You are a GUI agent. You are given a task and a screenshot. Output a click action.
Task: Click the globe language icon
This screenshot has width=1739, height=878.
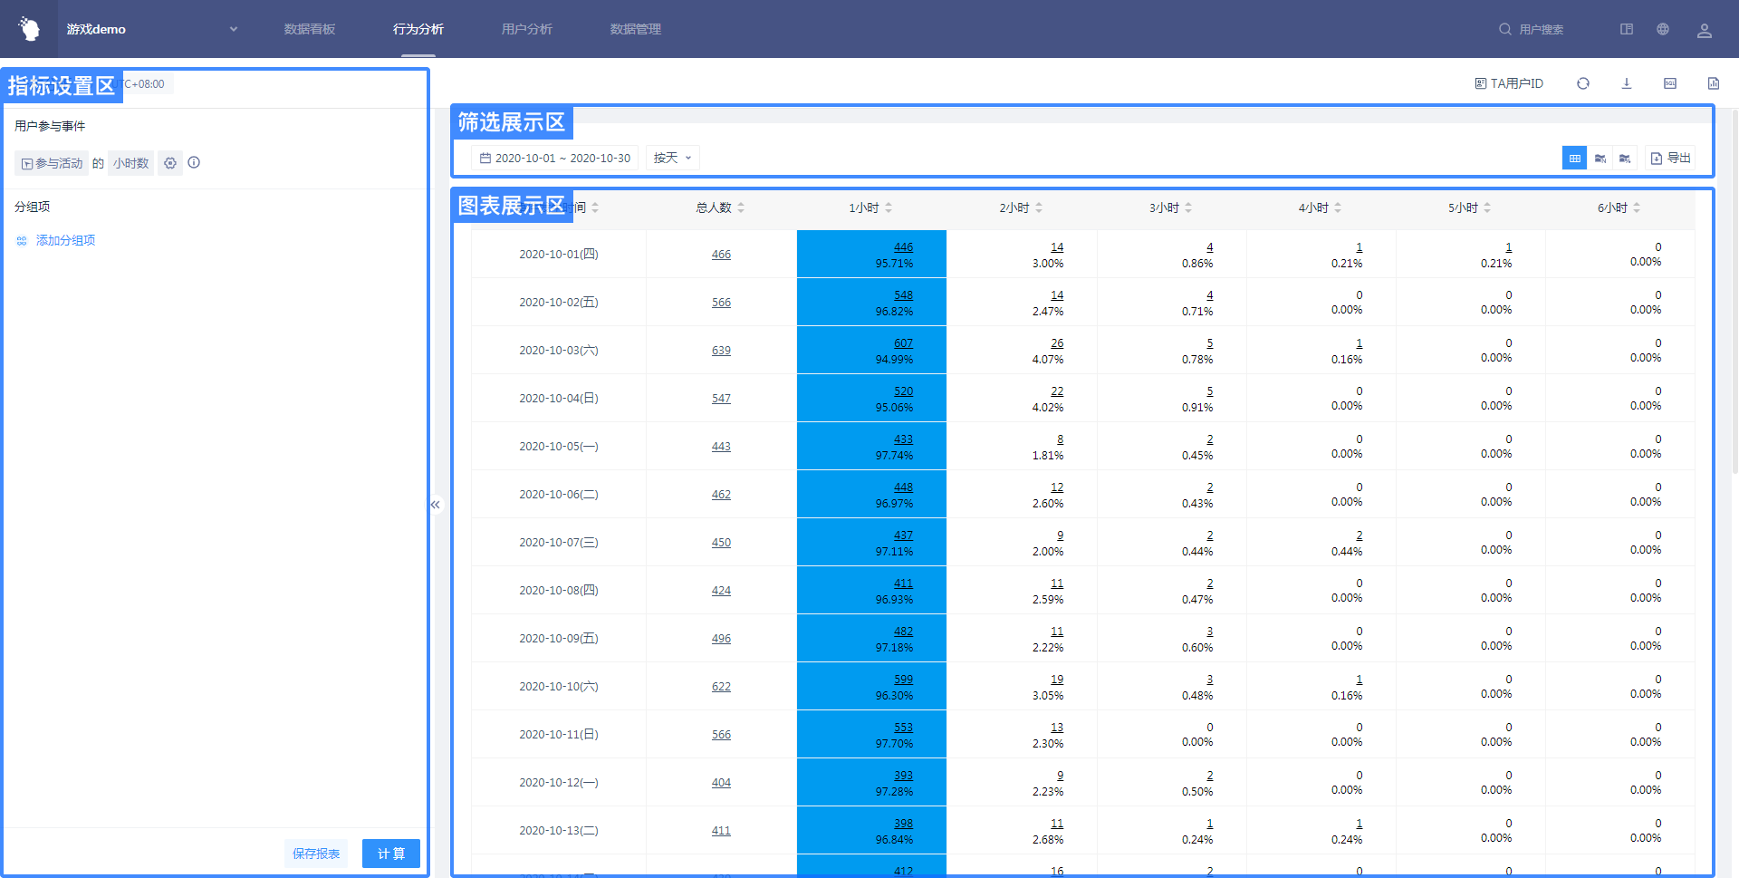(1662, 29)
